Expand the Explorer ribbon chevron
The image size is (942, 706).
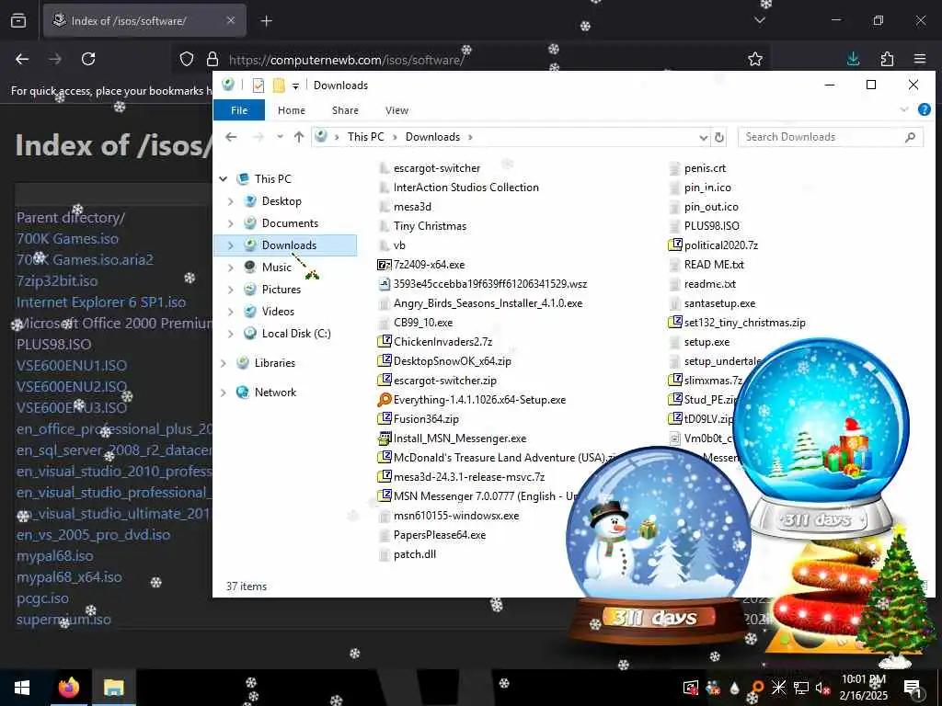pyautogui.click(x=904, y=110)
